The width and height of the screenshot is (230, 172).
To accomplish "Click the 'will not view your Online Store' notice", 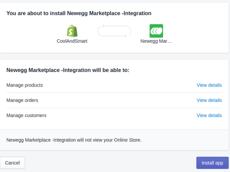I will click(x=74, y=140).
